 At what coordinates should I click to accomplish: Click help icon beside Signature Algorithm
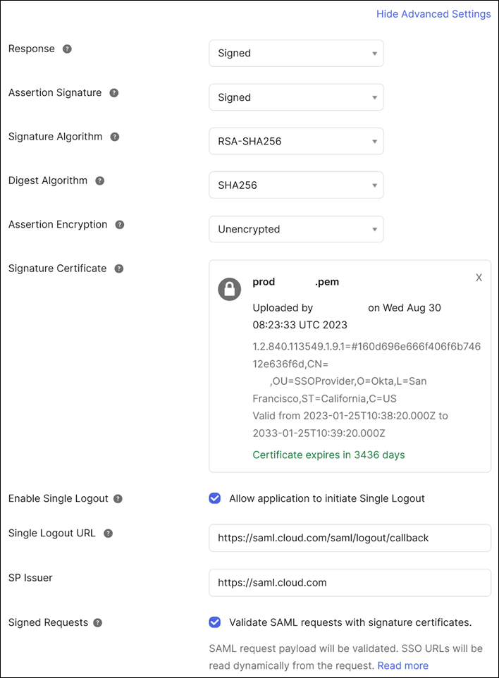(115, 137)
